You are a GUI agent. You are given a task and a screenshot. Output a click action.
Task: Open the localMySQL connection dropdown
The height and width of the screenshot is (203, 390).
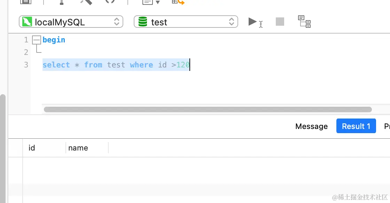coord(71,22)
